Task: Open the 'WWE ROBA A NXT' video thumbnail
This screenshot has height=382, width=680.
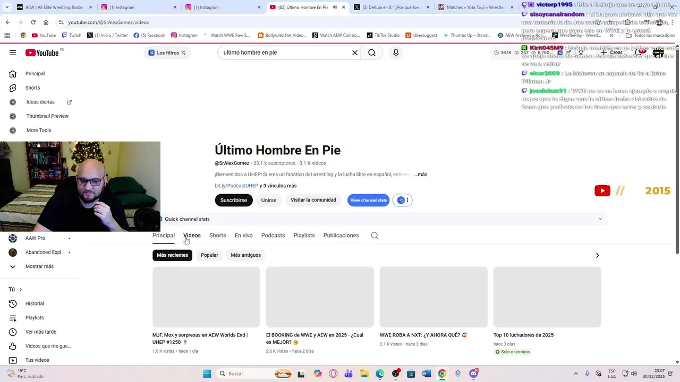Action: coord(433,297)
